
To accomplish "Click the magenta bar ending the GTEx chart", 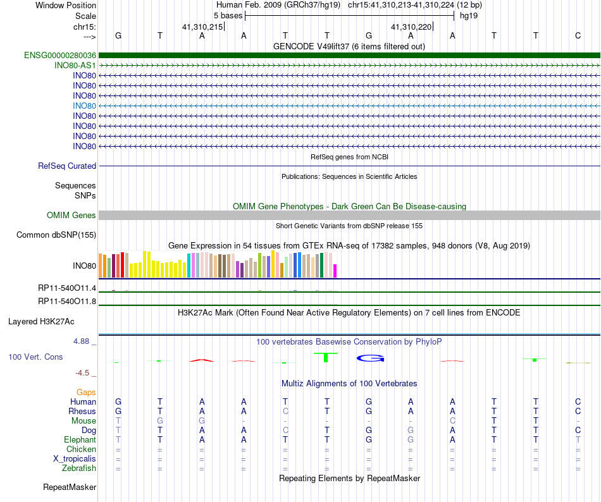I will tap(335, 271).
